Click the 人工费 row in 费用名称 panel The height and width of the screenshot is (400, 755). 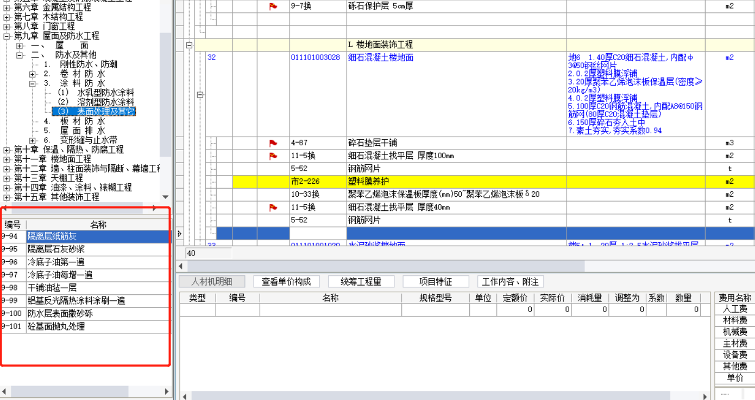[735, 309]
